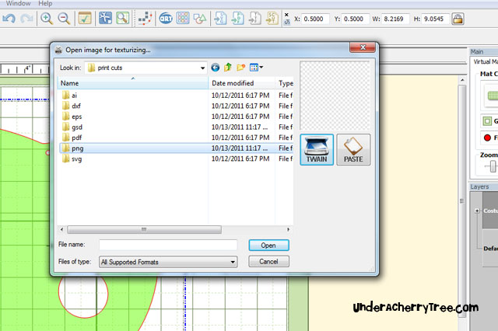The image size is (498, 331).
Task: Click the green magnifier preview icon
Action: click(122, 18)
